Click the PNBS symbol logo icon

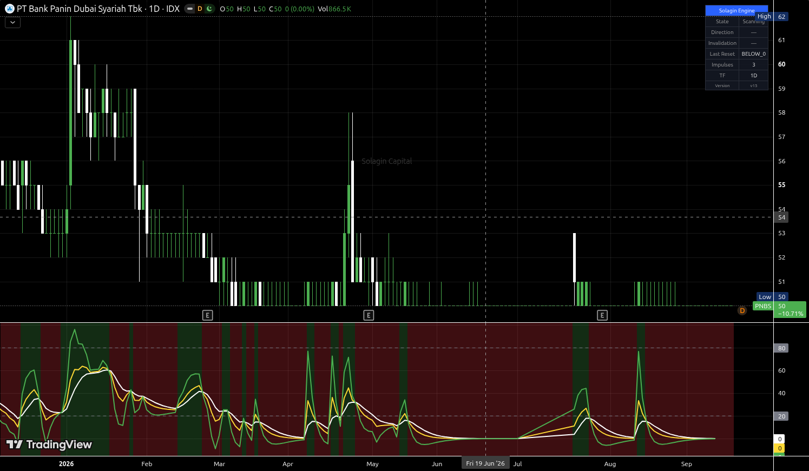pos(9,9)
